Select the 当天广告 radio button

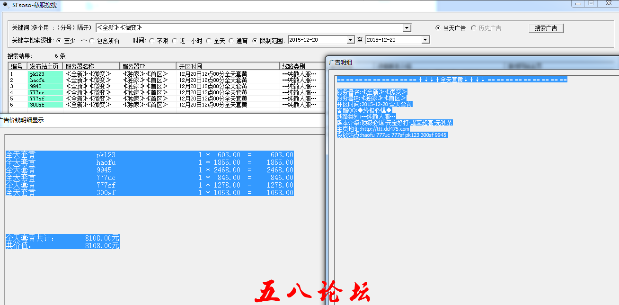[x=438, y=27]
